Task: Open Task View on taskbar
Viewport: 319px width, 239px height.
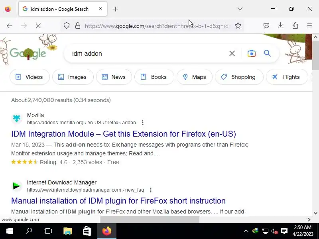Action: (x=48, y=231)
